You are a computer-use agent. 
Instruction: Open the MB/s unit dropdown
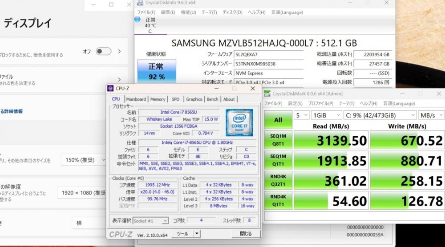click(x=431, y=115)
